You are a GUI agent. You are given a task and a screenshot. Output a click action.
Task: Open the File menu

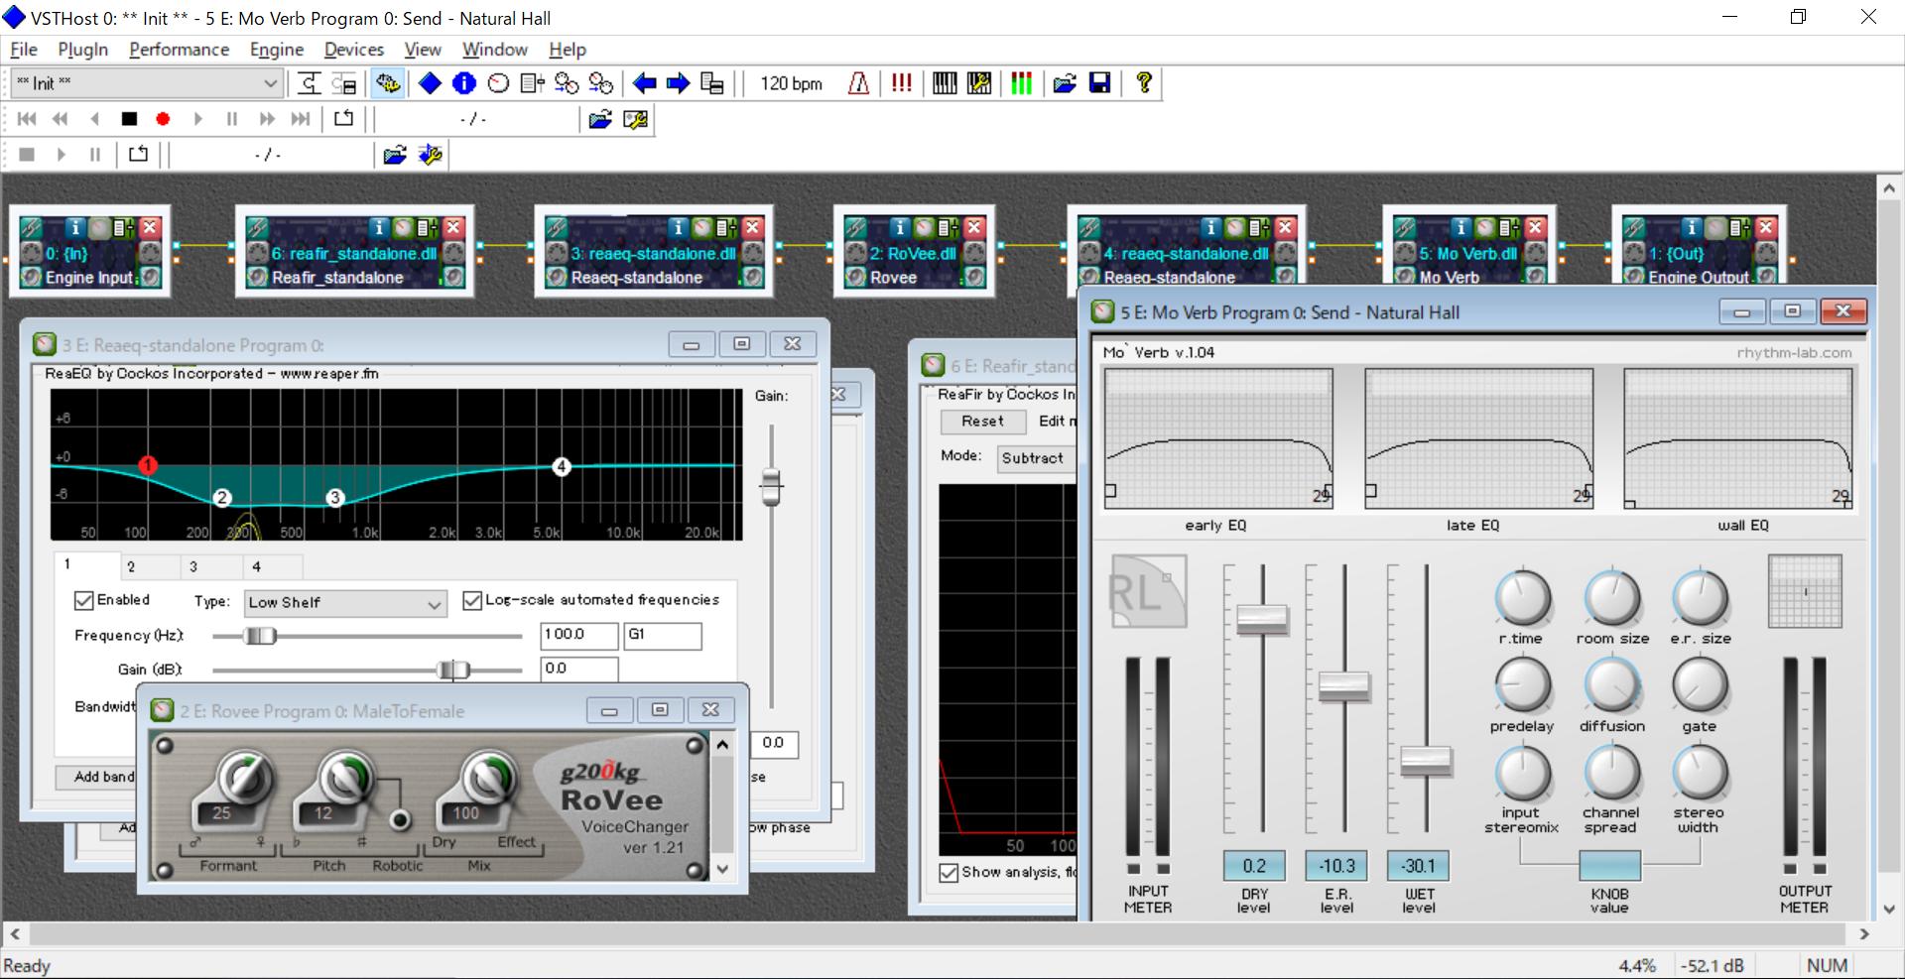[24, 50]
